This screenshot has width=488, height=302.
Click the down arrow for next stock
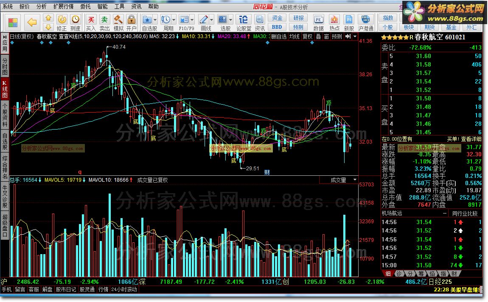point(48,27)
